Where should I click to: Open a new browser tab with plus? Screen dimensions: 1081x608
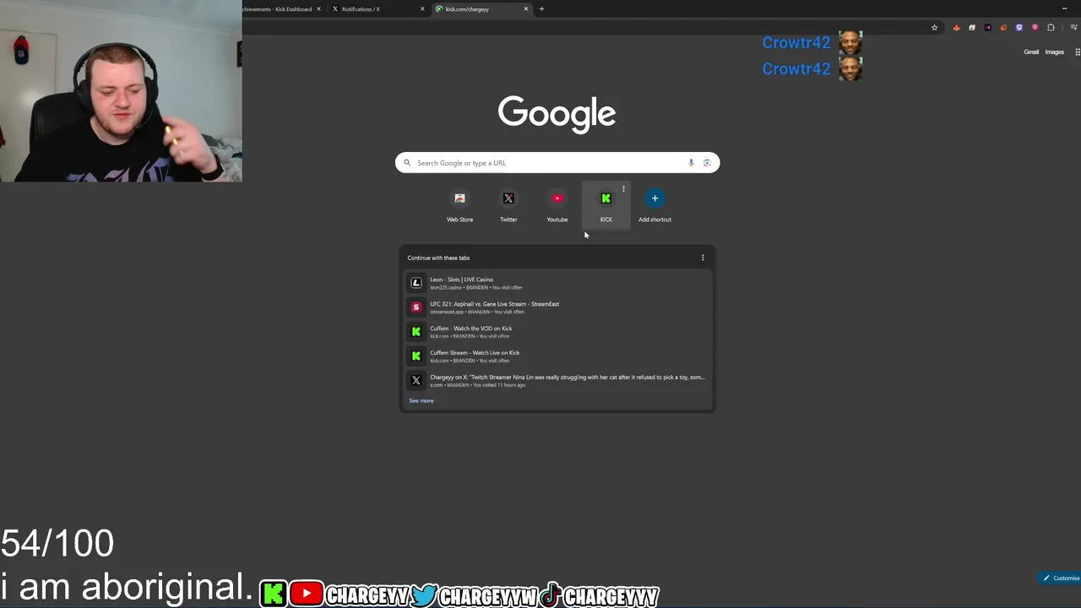click(541, 9)
